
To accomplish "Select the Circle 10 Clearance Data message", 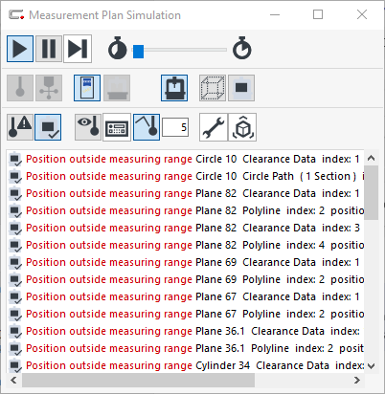I will (185, 159).
